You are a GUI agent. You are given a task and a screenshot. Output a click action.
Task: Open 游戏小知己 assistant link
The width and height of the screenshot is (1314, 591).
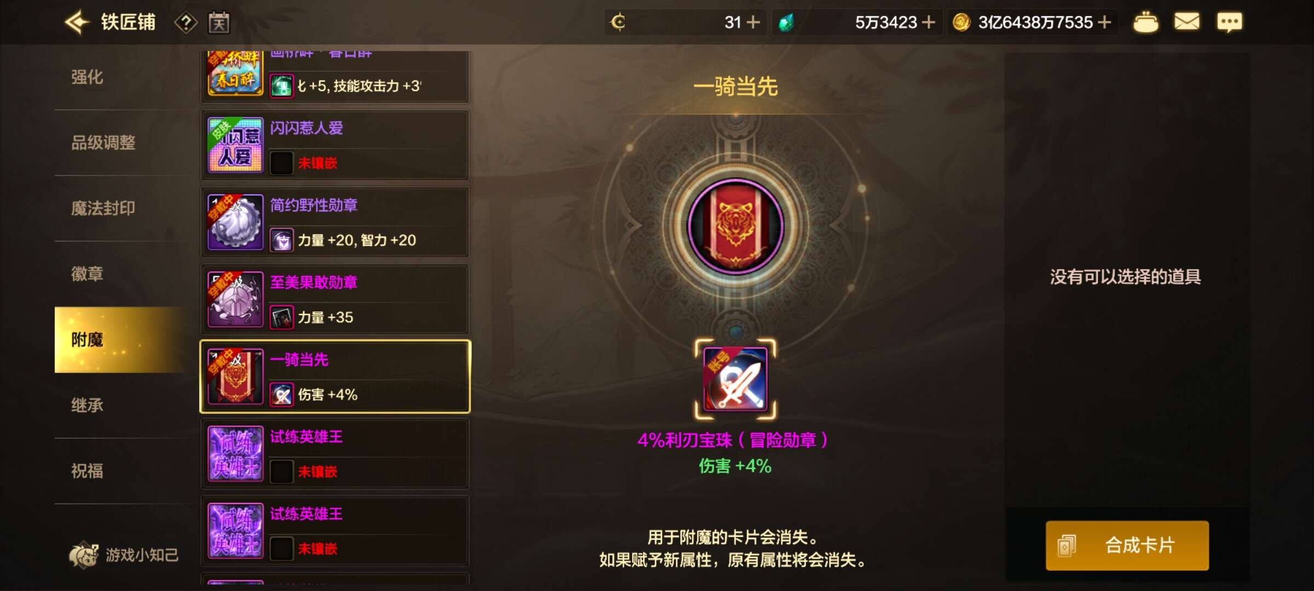pos(124,555)
